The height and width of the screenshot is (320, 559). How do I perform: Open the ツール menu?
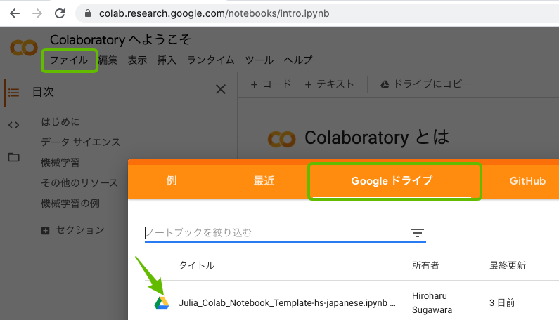[x=259, y=60]
